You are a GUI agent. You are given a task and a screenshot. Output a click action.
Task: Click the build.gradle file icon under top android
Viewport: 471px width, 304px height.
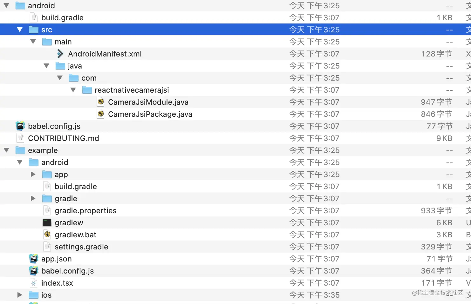pyautogui.click(x=34, y=17)
